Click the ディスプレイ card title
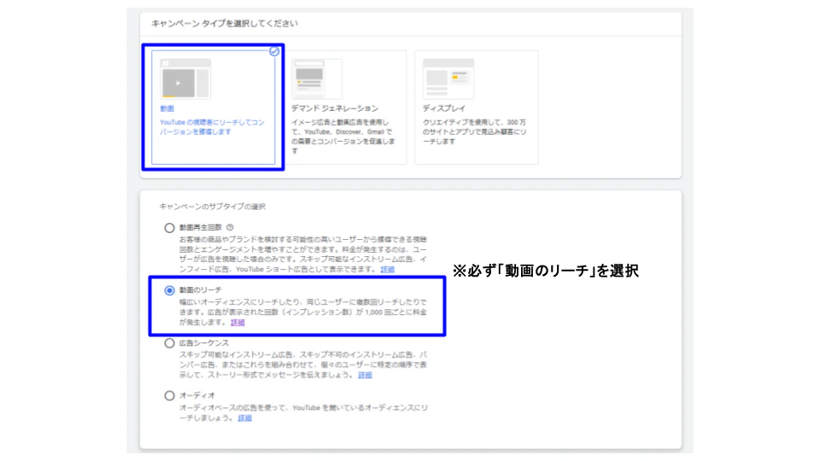Image resolution: width=820 pixels, height=461 pixels. (x=444, y=108)
